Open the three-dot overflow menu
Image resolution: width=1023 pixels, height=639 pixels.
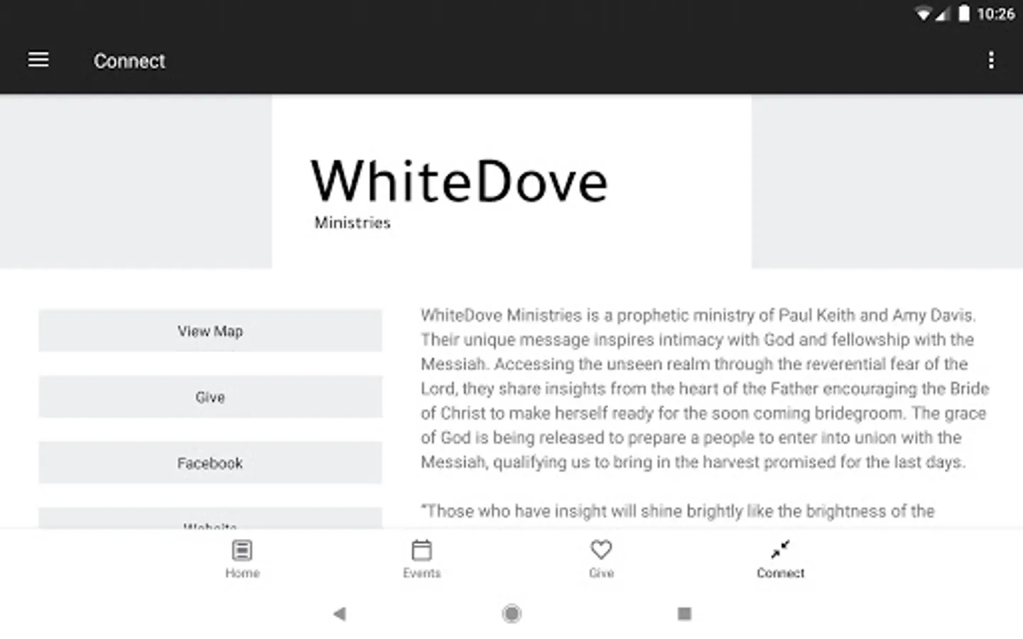(991, 60)
